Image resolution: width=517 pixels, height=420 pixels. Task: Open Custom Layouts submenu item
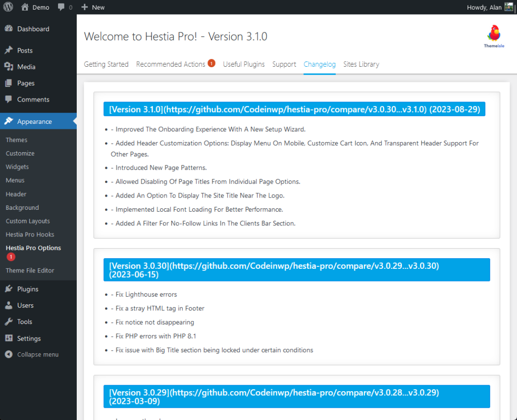28,221
